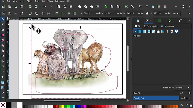Select the Gradient tool
This screenshot has height=108, width=193.
(x=3, y=82)
